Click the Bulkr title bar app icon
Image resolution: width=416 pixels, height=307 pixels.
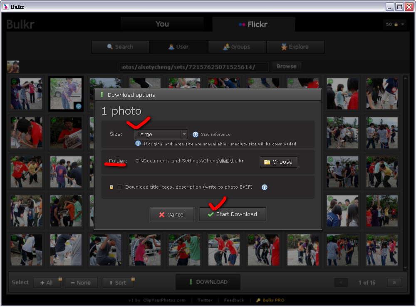click(5, 7)
